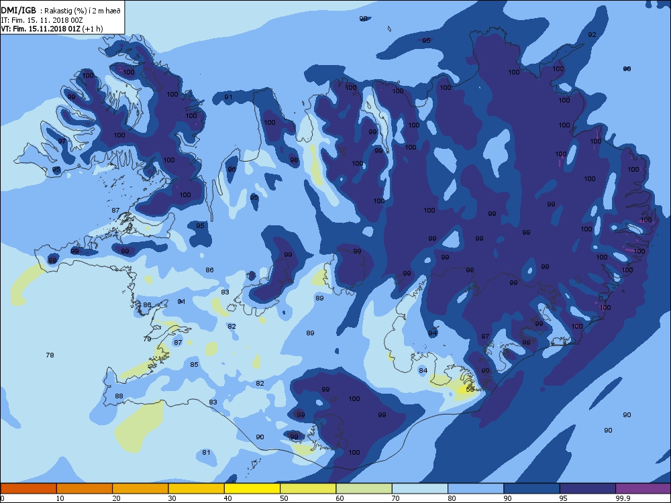671x503 pixels.
Task: Click the orange 10–20 legend swatch
Action: coord(85,488)
